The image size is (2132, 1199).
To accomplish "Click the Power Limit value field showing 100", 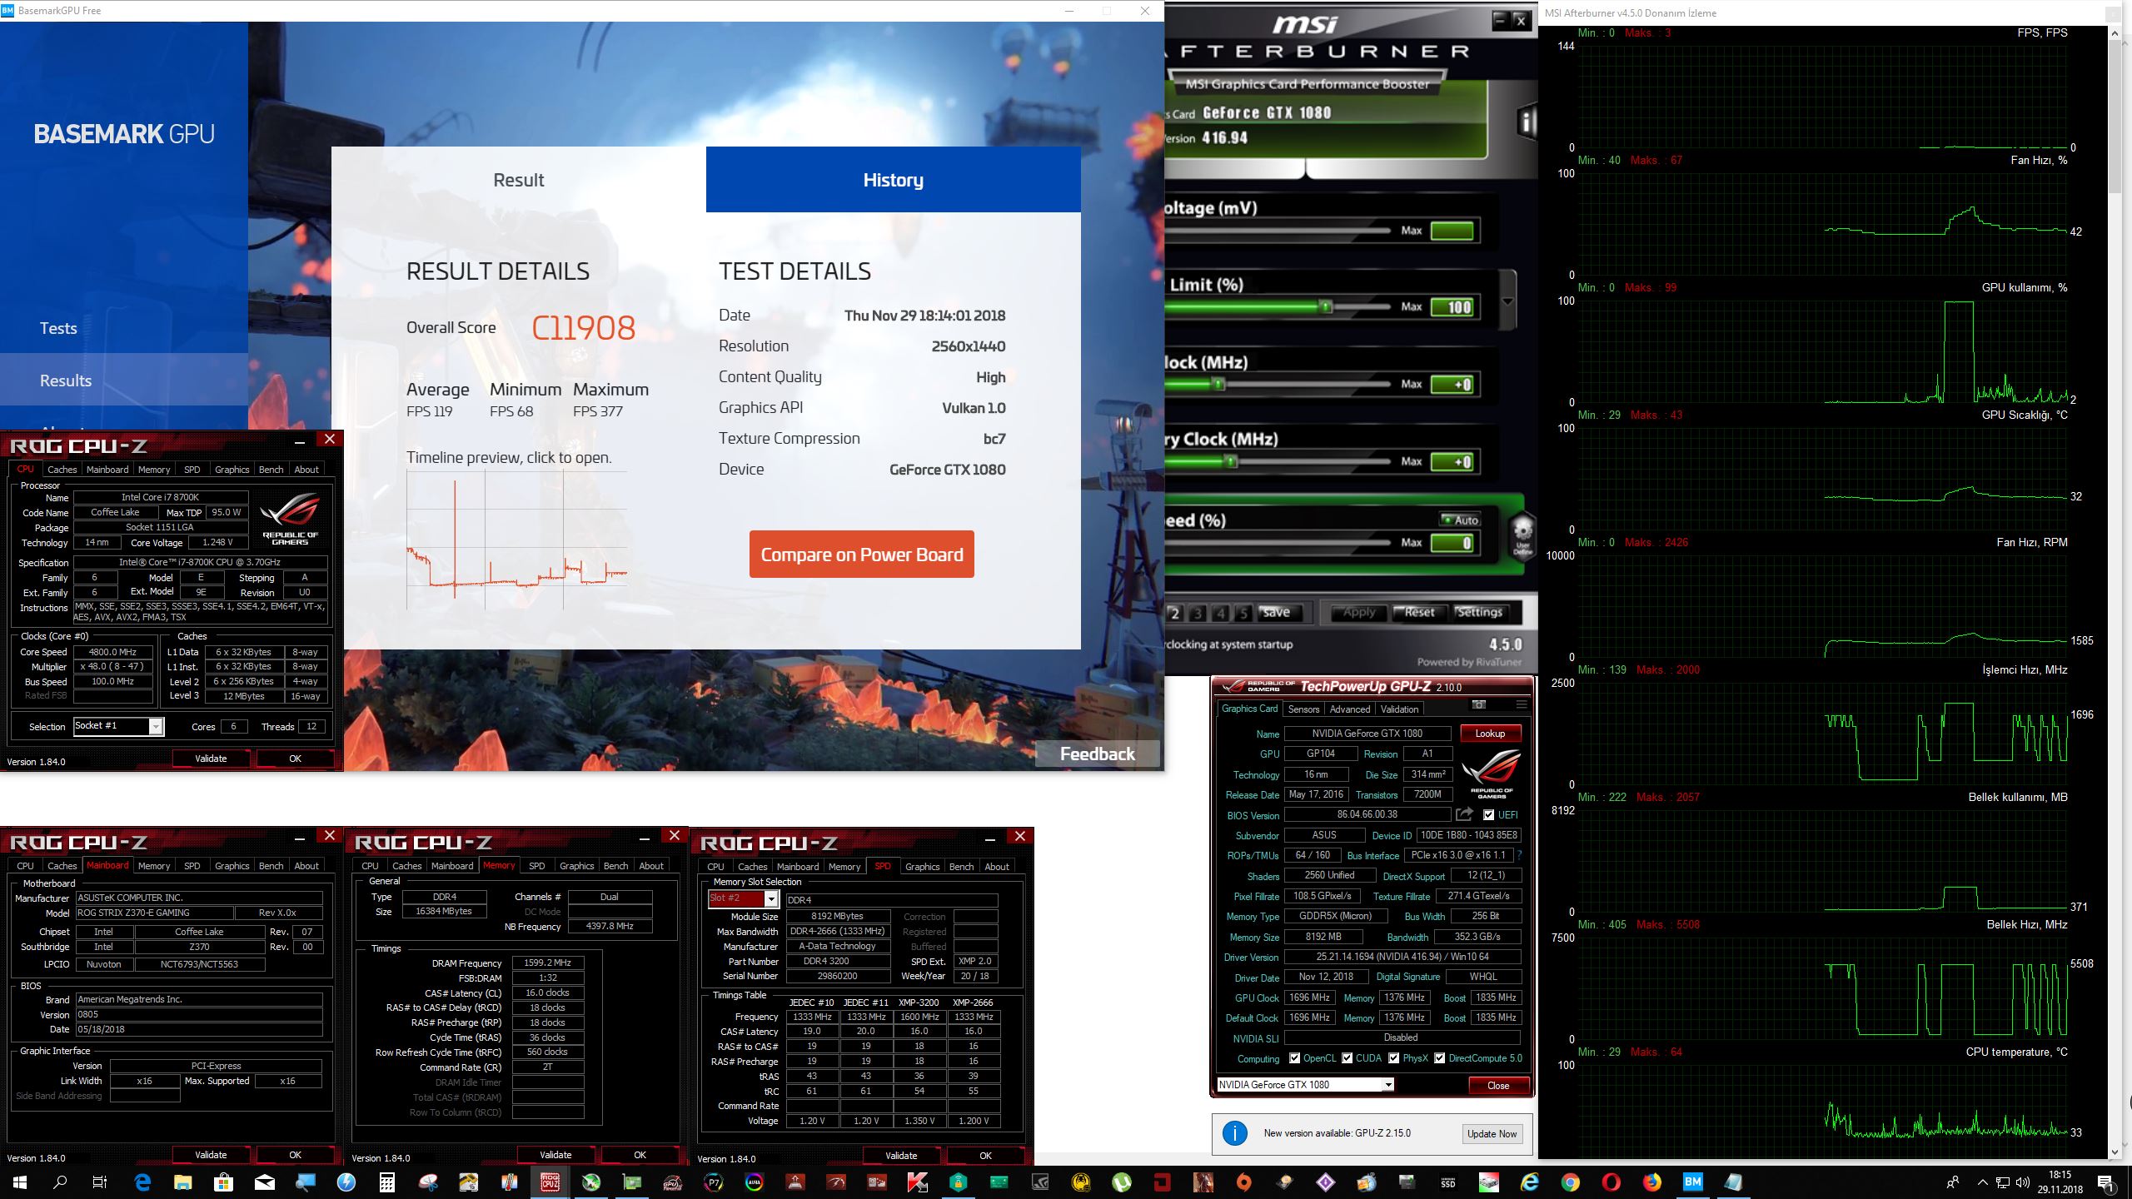I will point(1452,307).
